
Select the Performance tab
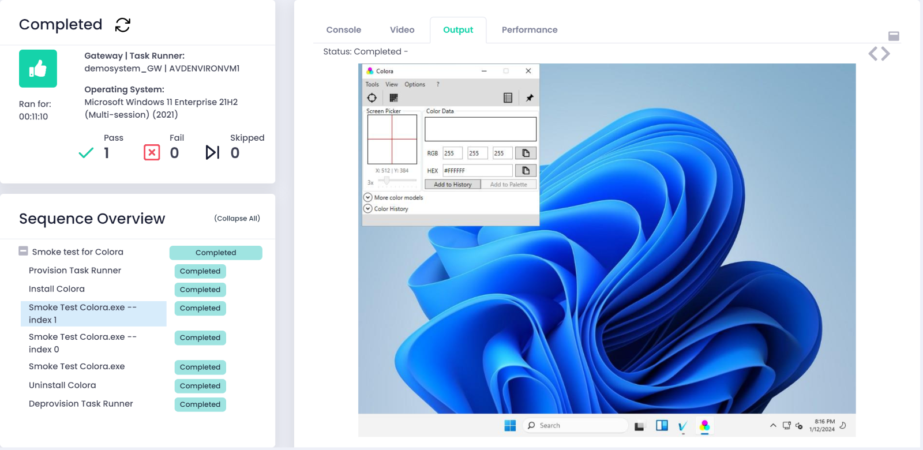click(x=529, y=30)
